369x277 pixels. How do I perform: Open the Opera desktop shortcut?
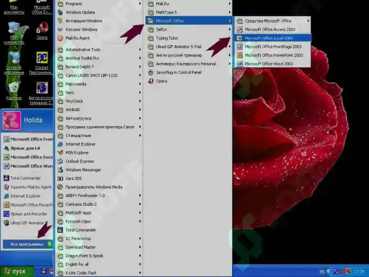pos(42,31)
